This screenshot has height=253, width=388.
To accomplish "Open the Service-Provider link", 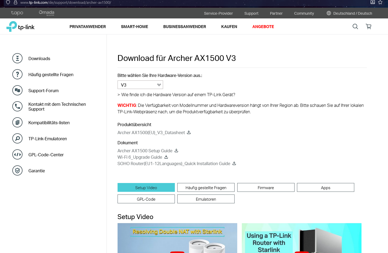I will click(219, 13).
